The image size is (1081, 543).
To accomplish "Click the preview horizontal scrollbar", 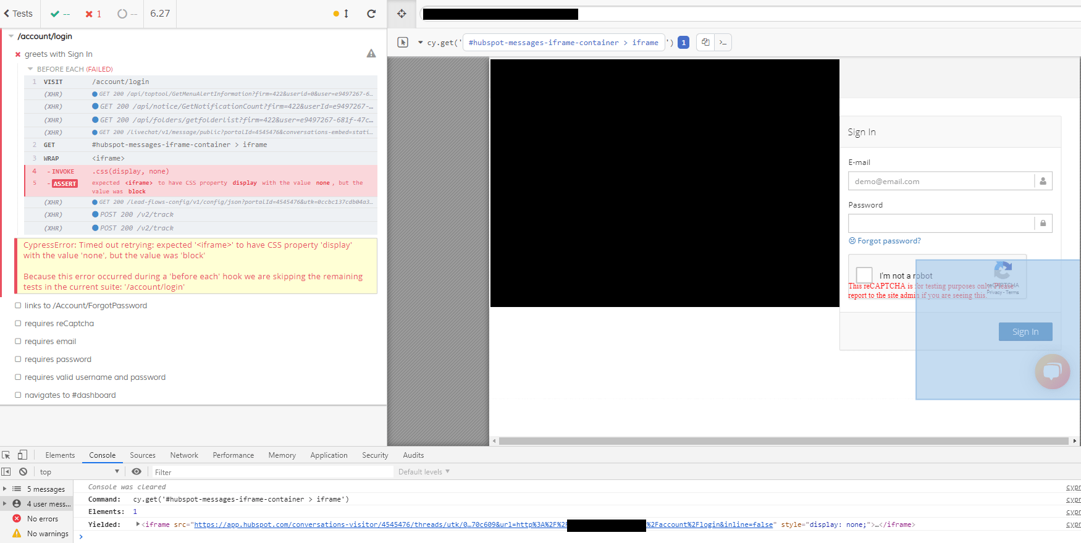I will pyautogui.click(x=783, y=441).
